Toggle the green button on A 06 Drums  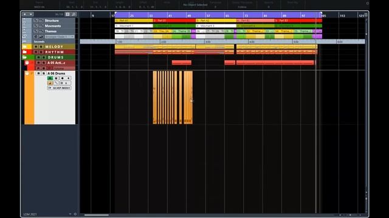coord(50,78)
